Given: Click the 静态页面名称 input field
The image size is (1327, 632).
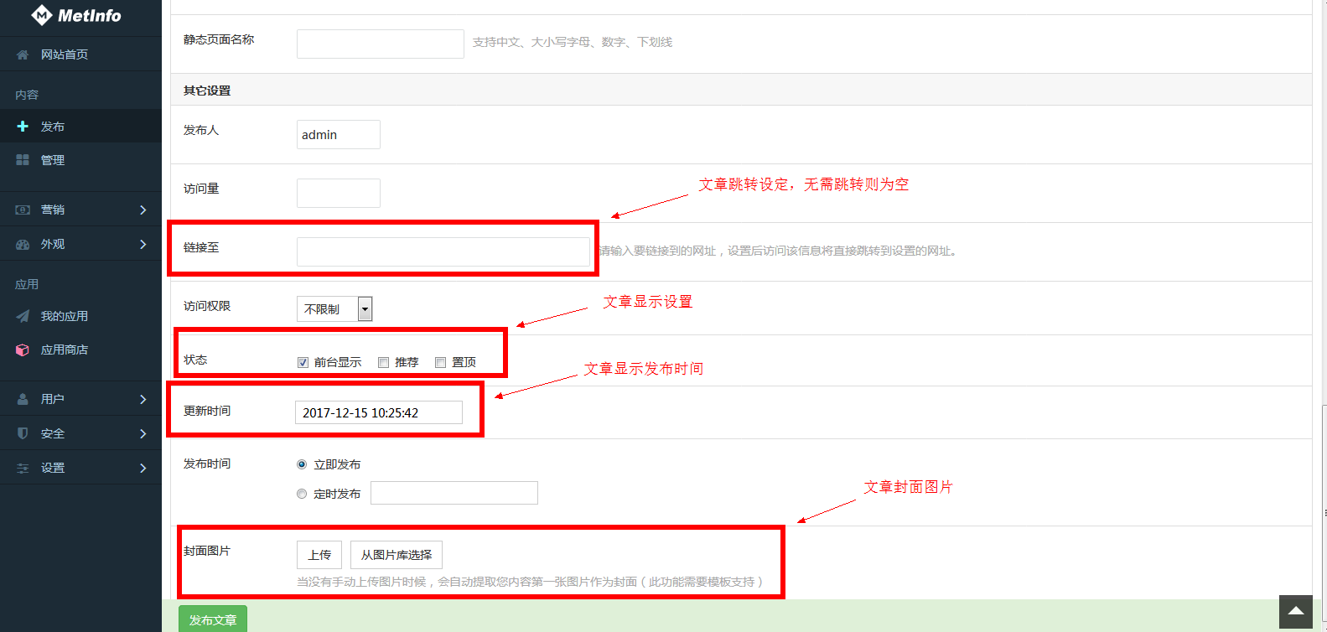Looking at the screenshot, I should pos(381,44).
